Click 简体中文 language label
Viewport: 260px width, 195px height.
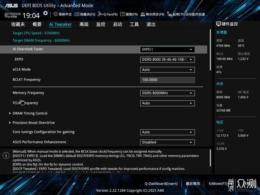(x=65, y=14)
